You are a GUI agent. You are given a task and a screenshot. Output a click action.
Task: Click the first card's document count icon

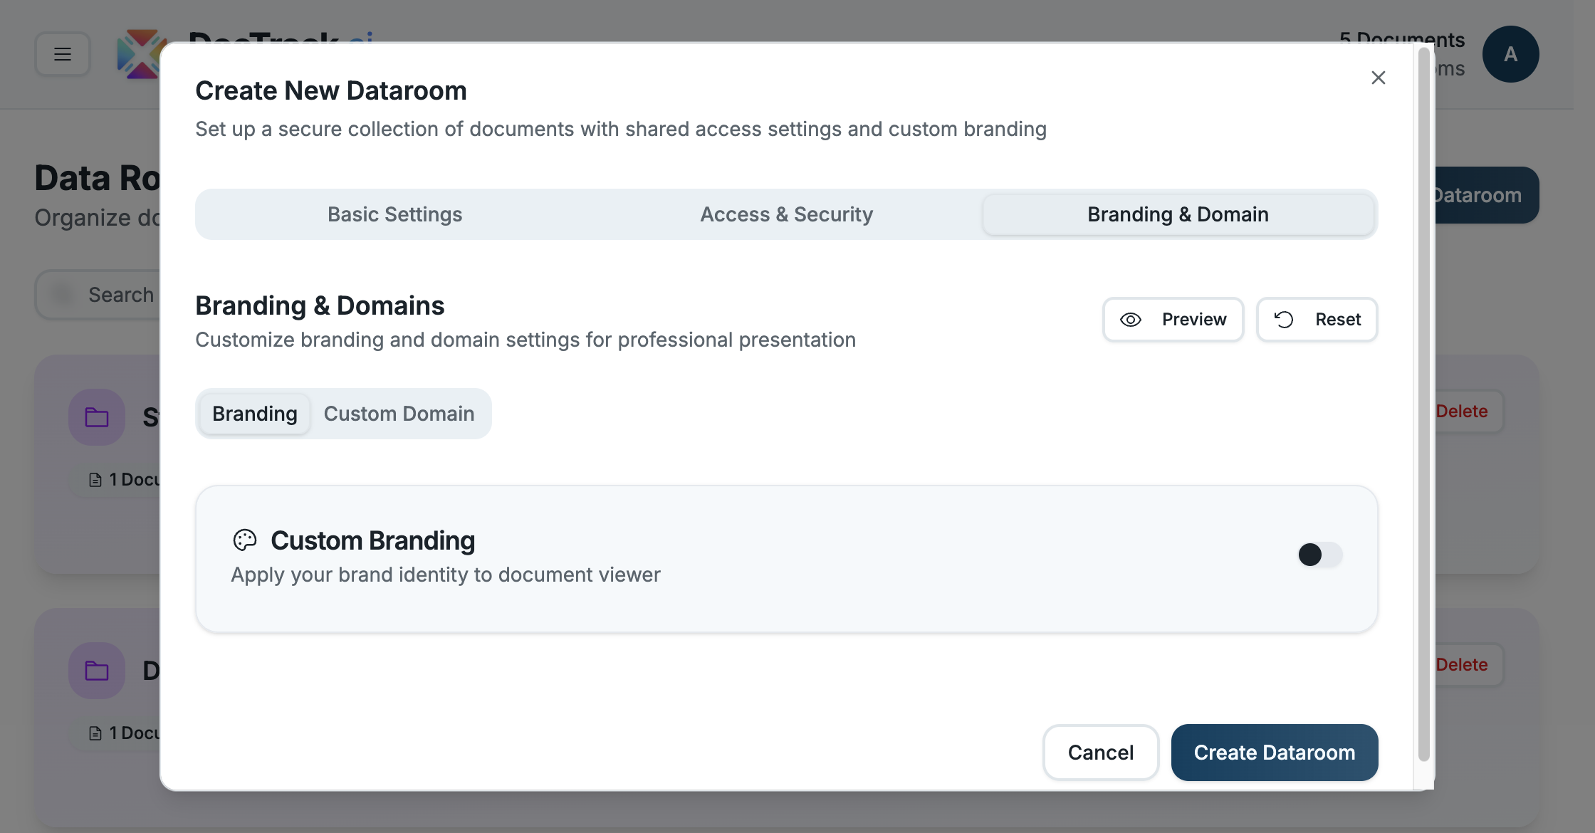[x=95, y=480]
